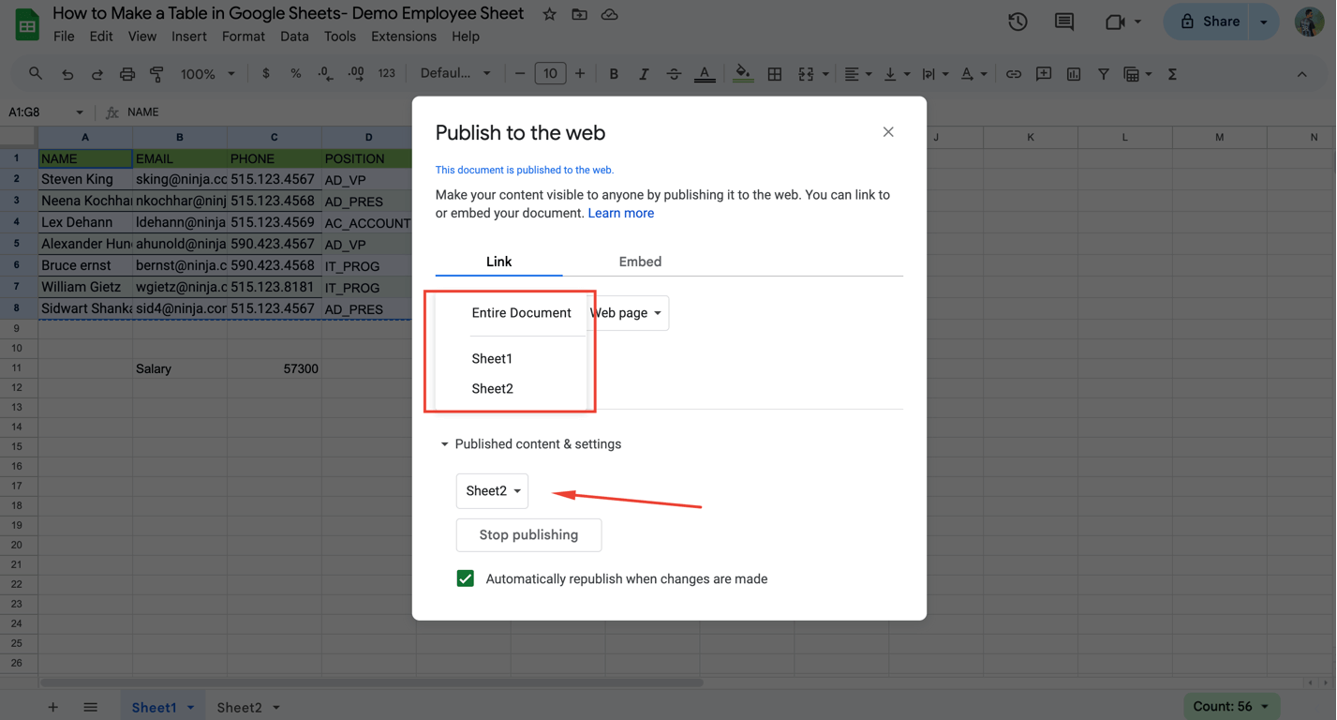Apply currency format dollar icon

[266, 74]
